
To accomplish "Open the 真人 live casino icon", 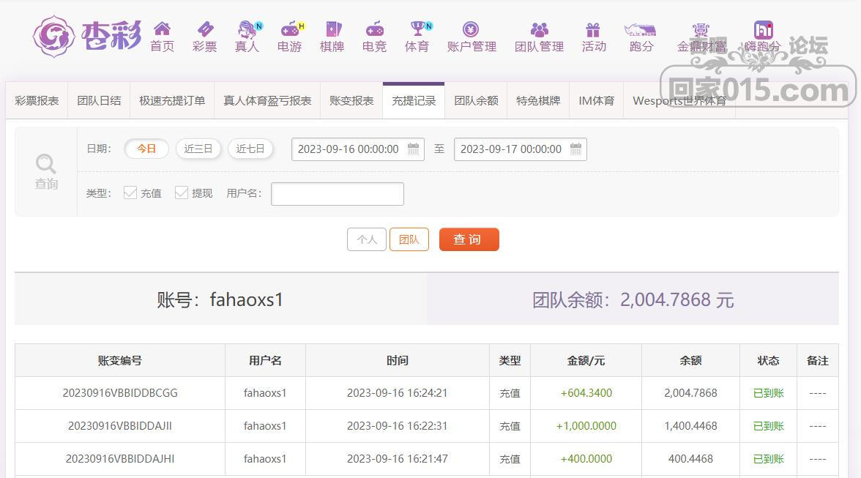I will pos(248,29).
